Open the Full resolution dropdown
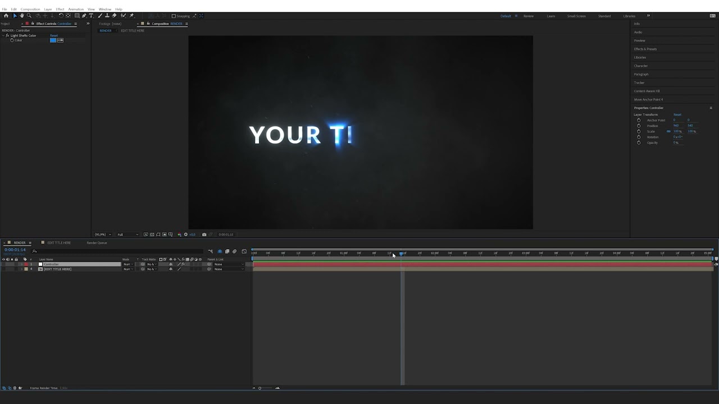Viewport: 719px width, 404px height. 128,235
